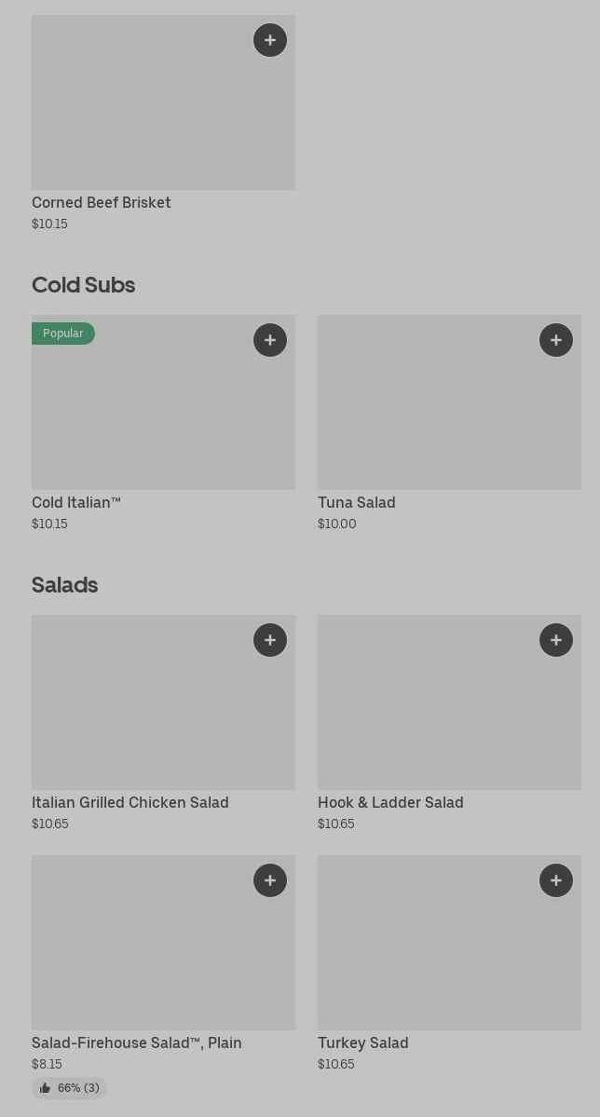Add Hook & Ladder Salad to cart

pos(556,640)
